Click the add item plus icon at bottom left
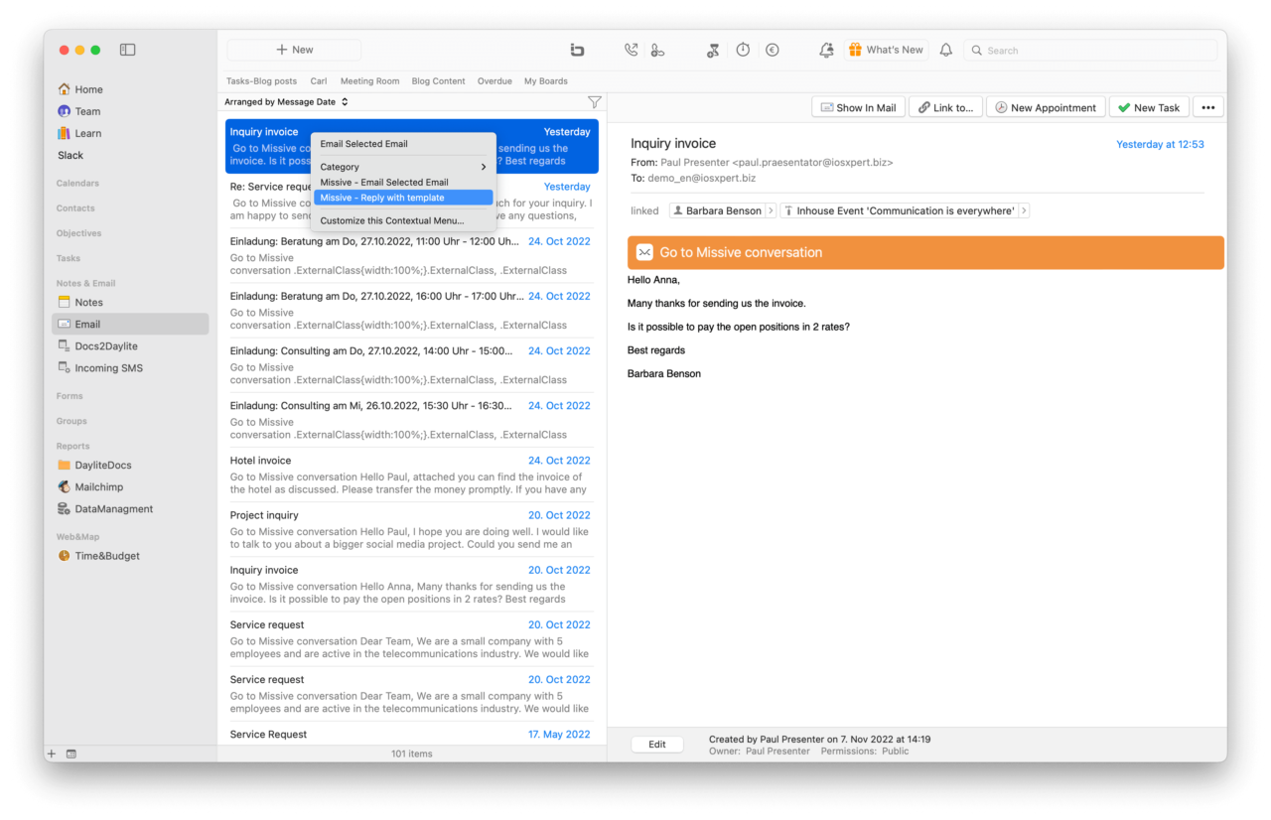1271x820 pixels. pos(51,753)
